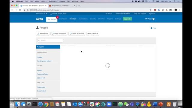The width and height of the screenshot is (192, 108).
Task: Open the Apple menu
Action: click(13, 1)
